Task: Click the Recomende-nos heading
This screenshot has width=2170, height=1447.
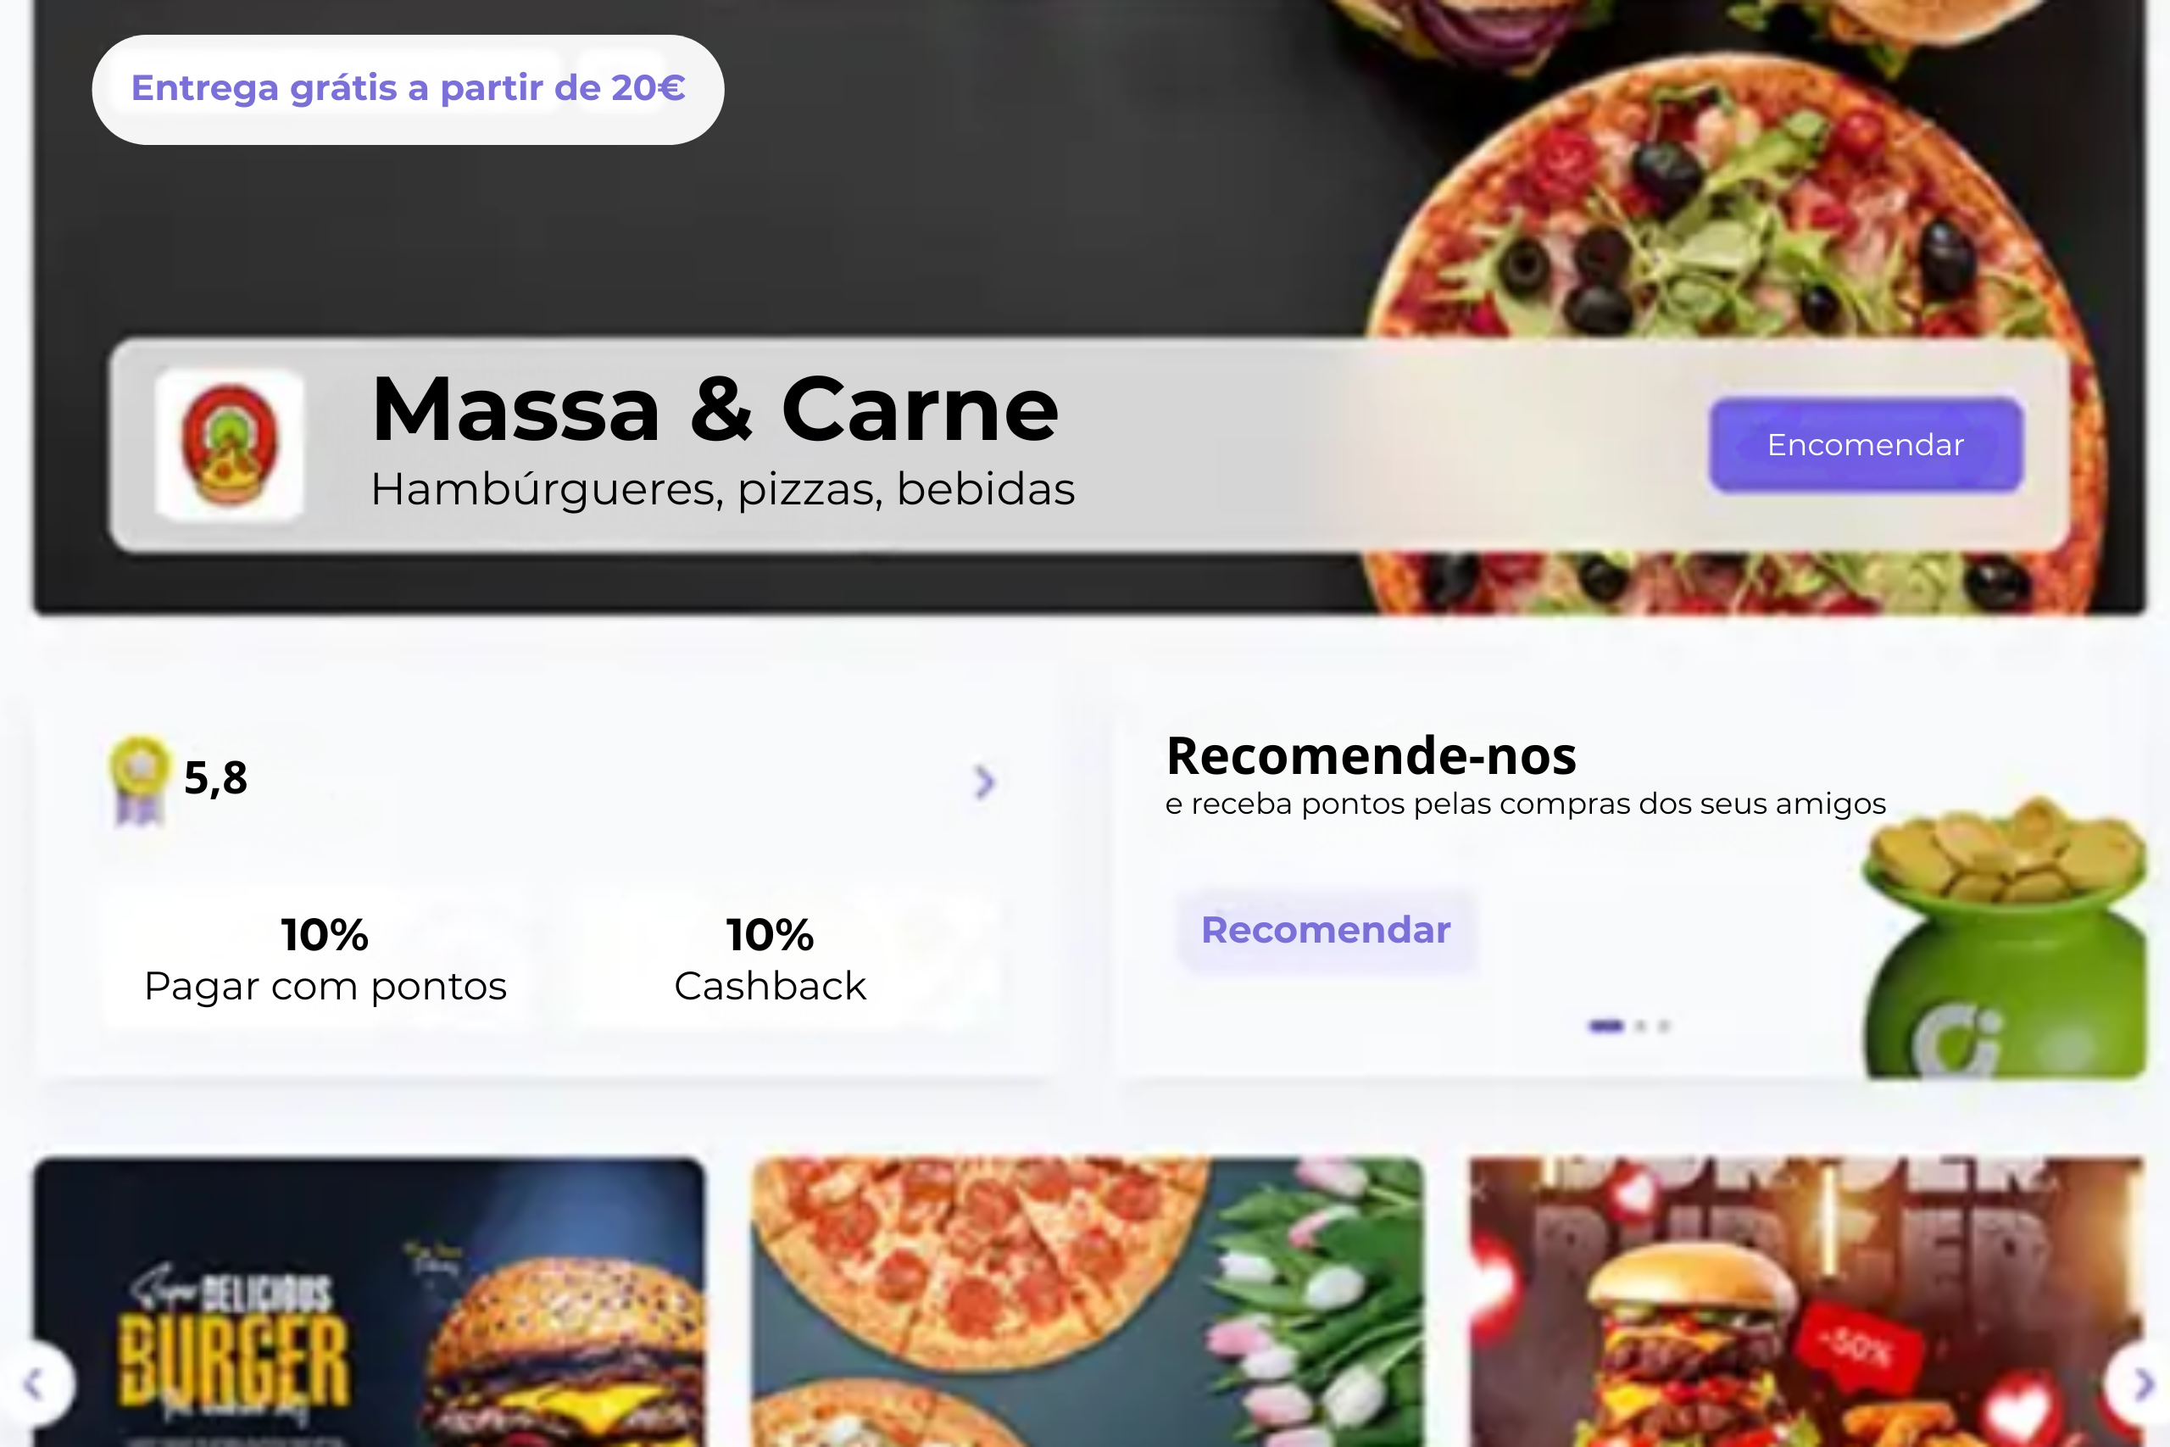Action: click(x=1371, y=755)
